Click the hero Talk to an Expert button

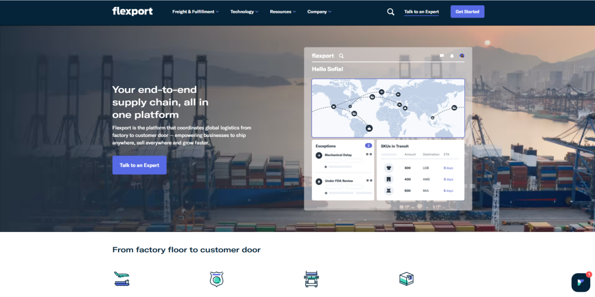(139, 165)
